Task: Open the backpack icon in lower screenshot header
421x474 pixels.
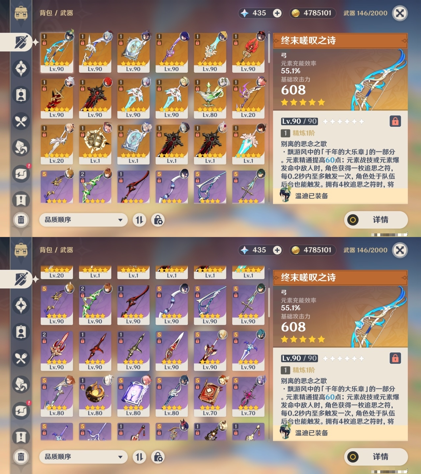Action: pos(21,250)
